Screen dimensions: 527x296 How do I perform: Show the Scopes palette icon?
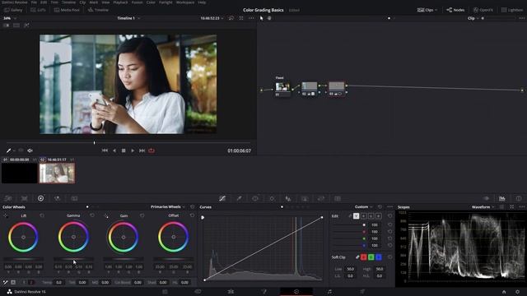pyautogui.click(x=502, y=198)
